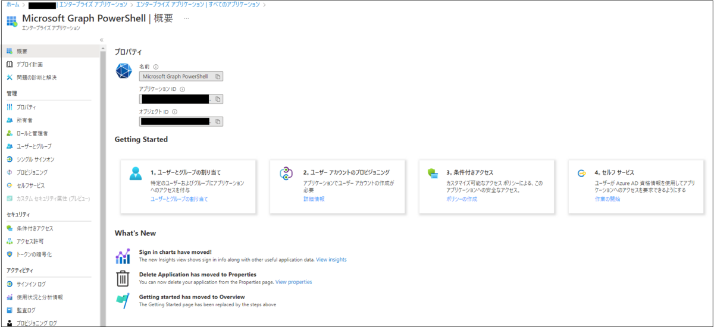Click the プロビジョニング sidebar icon
The width and height of the screenshot is (714, 327).
(10, 172)
